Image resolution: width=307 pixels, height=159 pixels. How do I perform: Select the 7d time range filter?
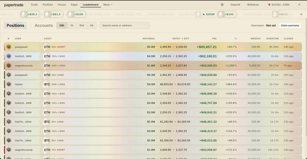point(72,25)
